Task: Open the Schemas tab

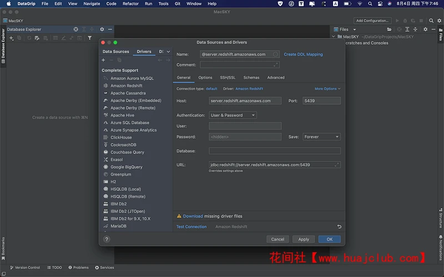Action: [x=251, y=78]
